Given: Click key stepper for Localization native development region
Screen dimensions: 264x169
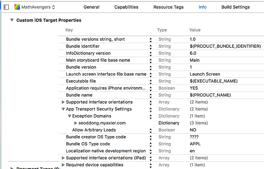Looking at the screenshot, I should point(151,151).
